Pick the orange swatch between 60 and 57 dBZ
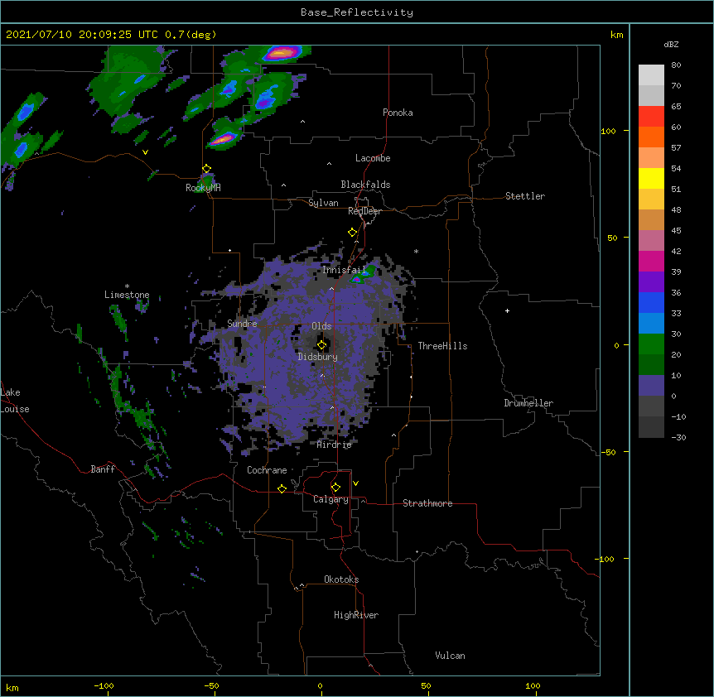 pyautogui.click(x=651, y=137)
